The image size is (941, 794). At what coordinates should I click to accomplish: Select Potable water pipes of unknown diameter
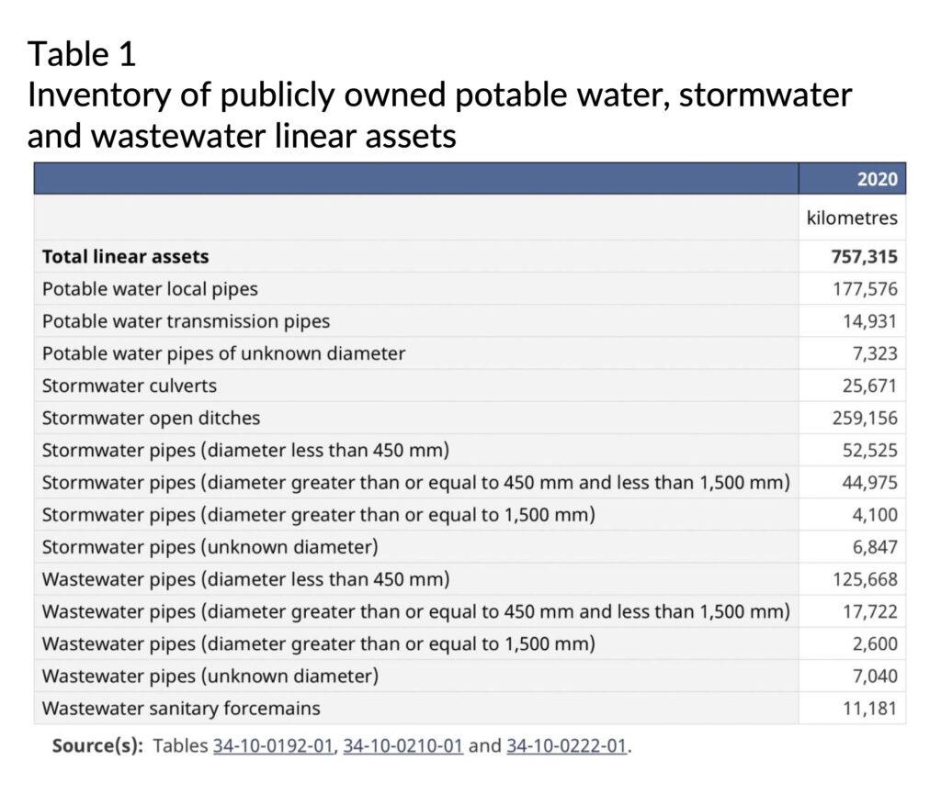tap(224, 353)
